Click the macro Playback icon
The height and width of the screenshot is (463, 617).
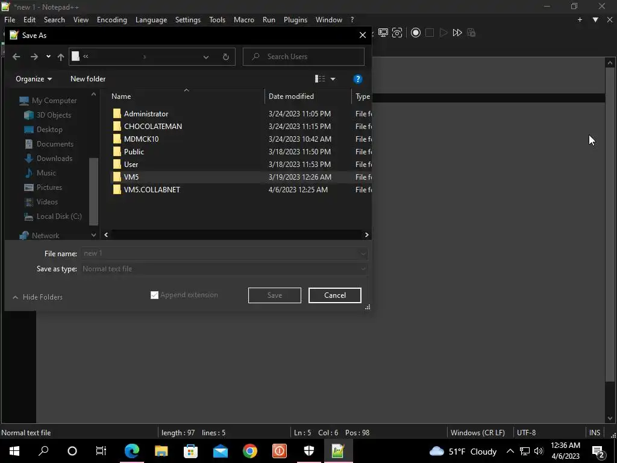(443, 33)
